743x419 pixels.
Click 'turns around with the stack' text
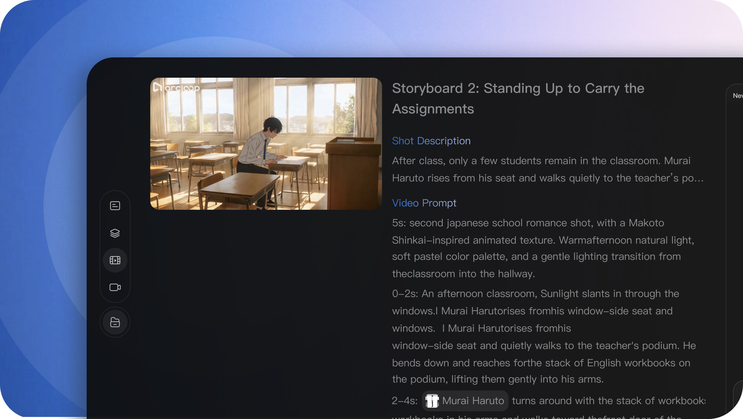point(608,401)
